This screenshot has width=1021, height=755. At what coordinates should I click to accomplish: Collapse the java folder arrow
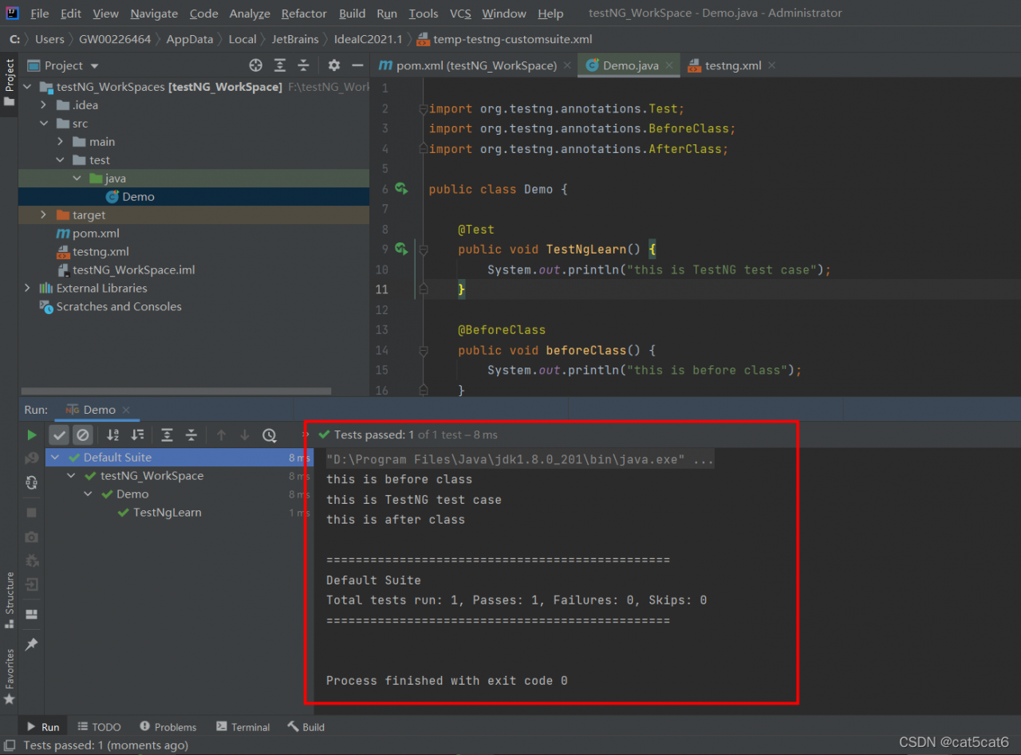coord(77,179)
